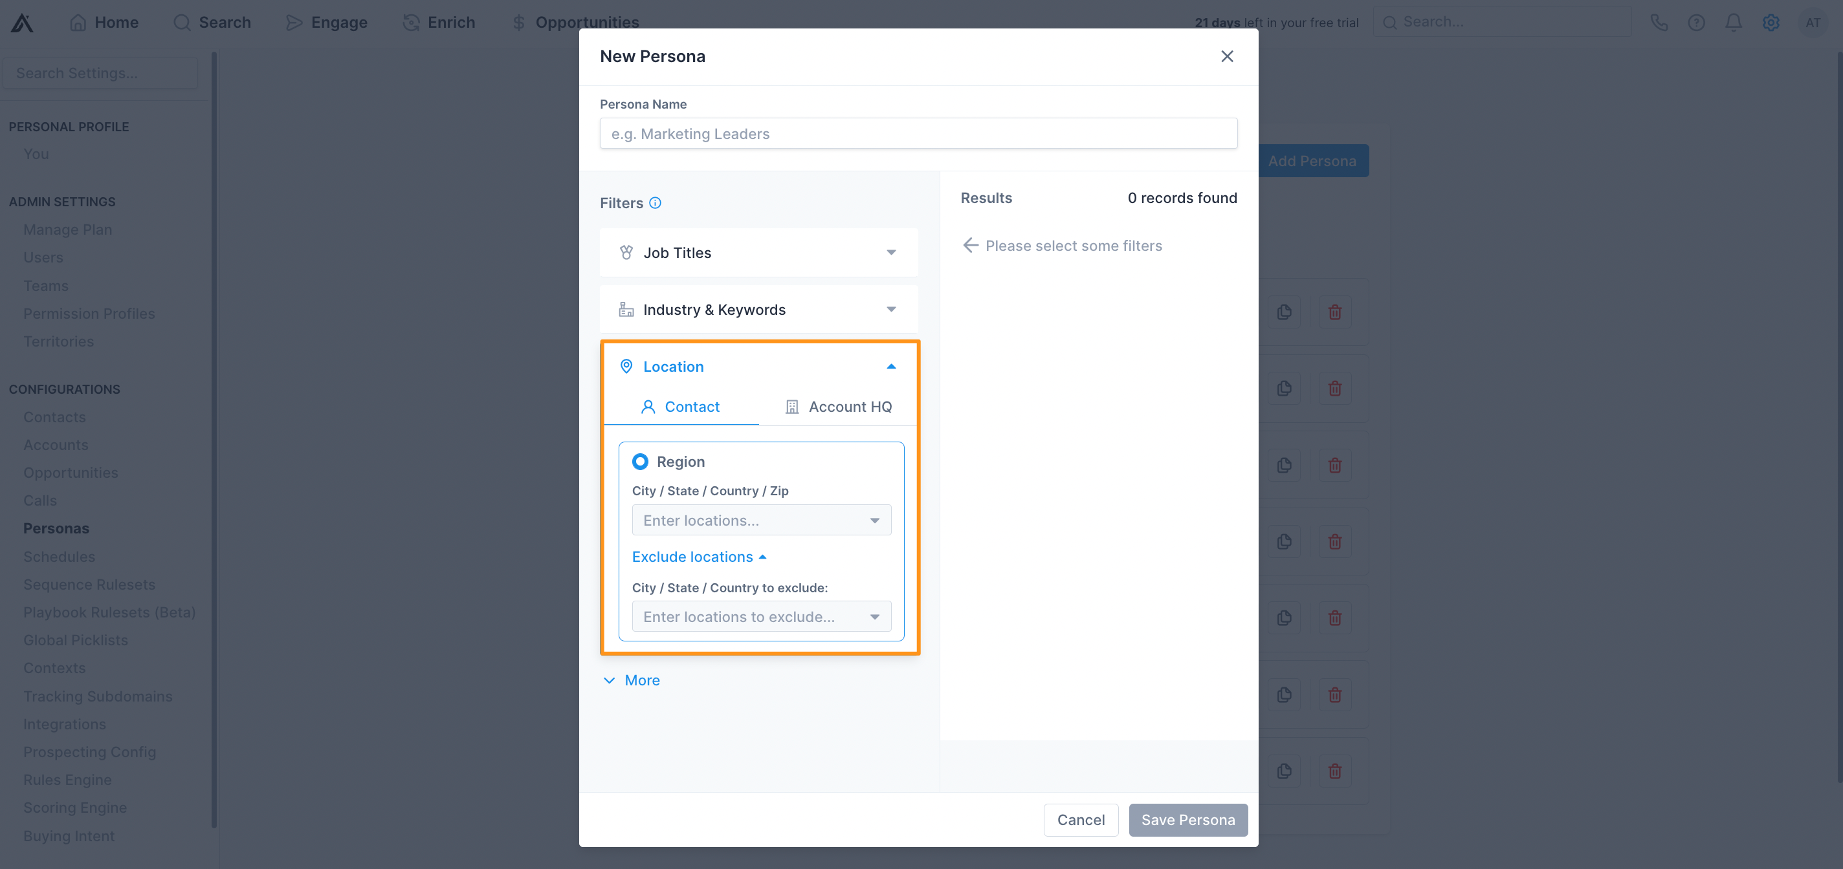Open Permission Profiles settings
This screenshot has height=869, width=1843.
(89, 314)
